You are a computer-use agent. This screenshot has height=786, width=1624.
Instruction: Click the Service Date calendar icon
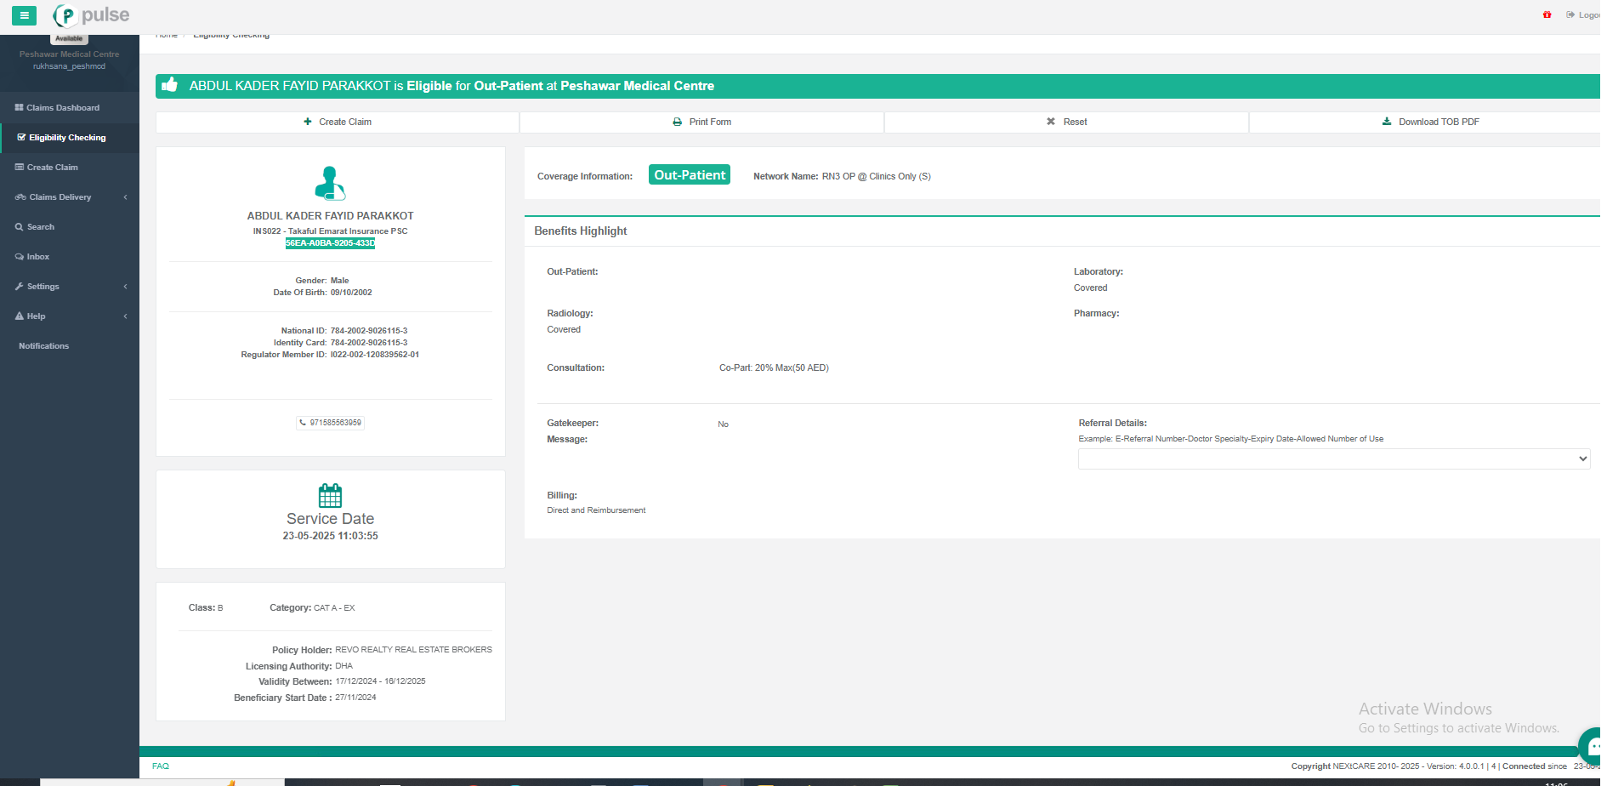[330, 495]
